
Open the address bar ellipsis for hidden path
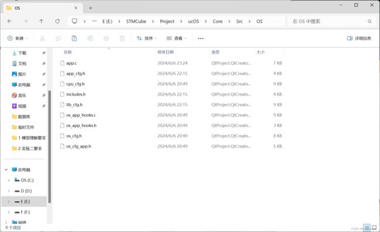click(94, 21)
